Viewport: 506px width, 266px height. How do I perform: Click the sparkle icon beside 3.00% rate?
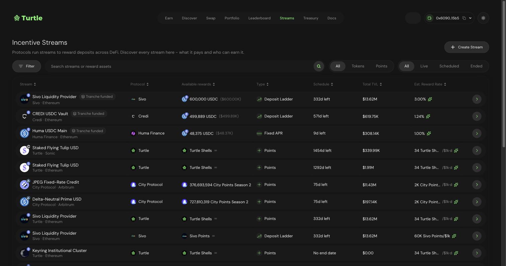[430, 99]
